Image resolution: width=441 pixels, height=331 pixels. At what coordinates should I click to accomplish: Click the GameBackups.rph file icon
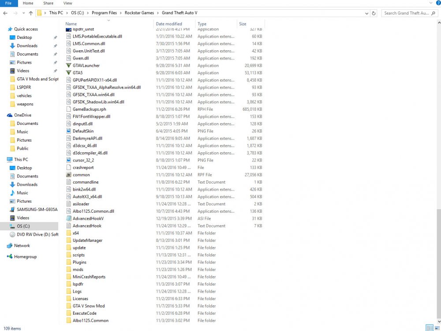coord(68,109)
